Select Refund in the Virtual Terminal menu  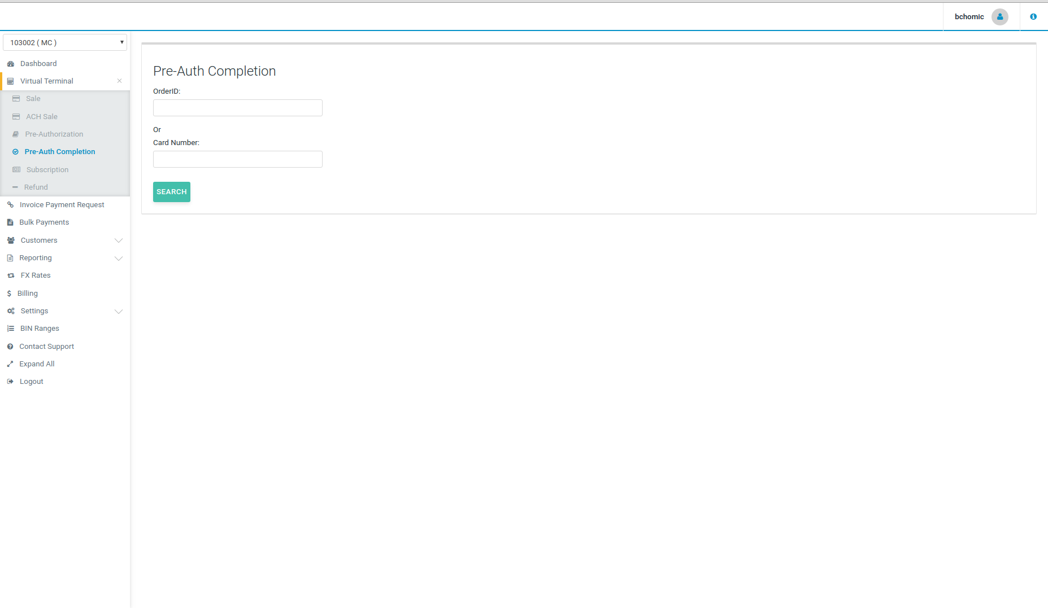tap(36, 187)
